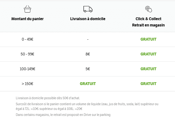Select the Livraison à domicile heading
The width and height of the screenshot is (175, 120).
(x=88, y=19)
